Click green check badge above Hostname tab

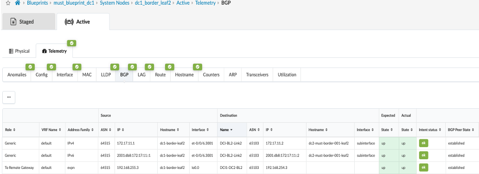198,67
